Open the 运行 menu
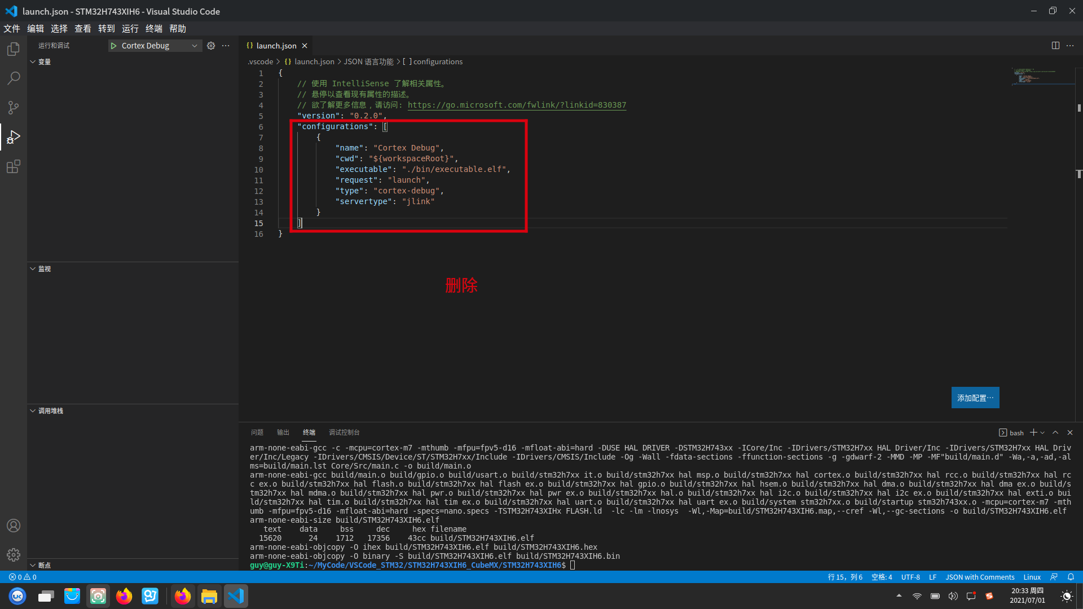The width and height of the screenshot is (1083, 609). point(130,29)
